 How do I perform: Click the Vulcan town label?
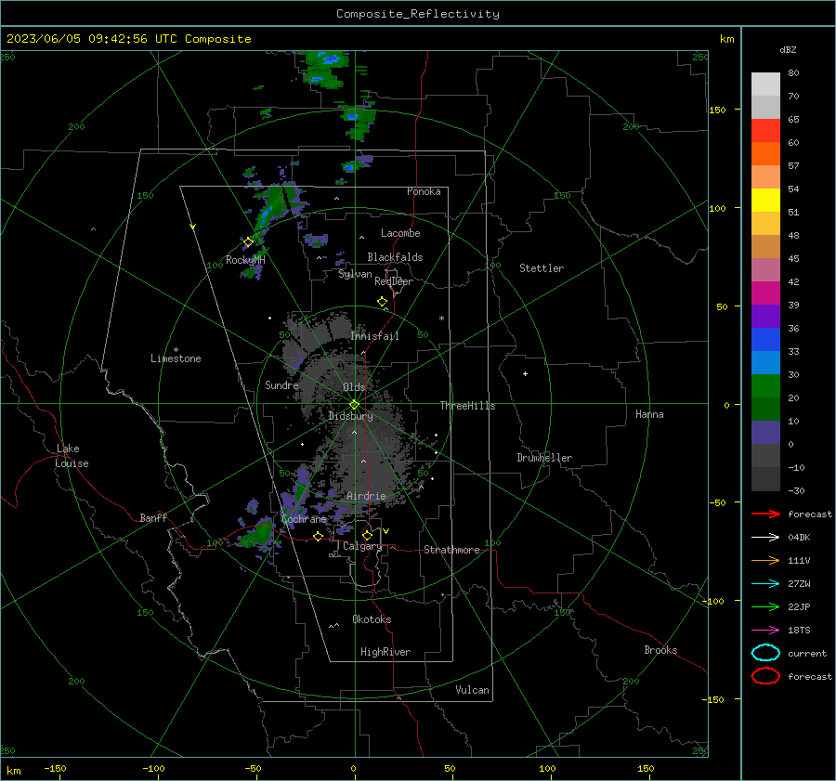472,690
